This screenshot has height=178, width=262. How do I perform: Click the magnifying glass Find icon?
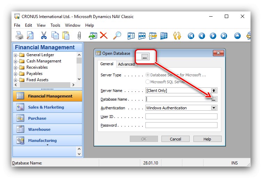[x=117, y=35]
